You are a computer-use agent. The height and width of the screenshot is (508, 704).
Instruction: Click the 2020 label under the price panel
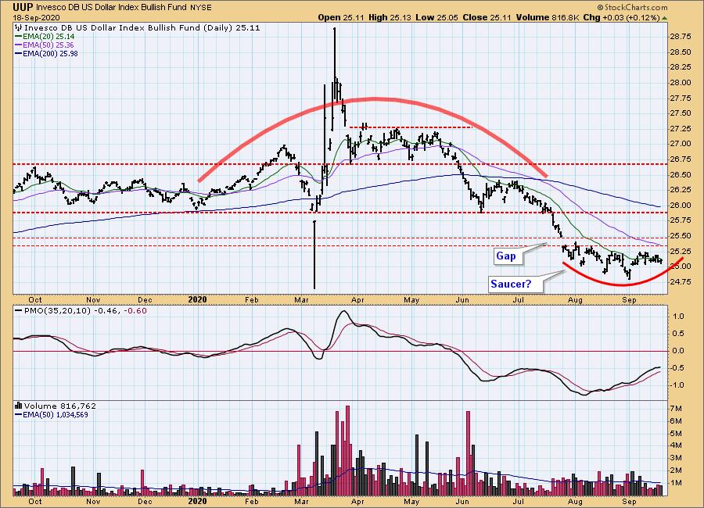[197, 299]
